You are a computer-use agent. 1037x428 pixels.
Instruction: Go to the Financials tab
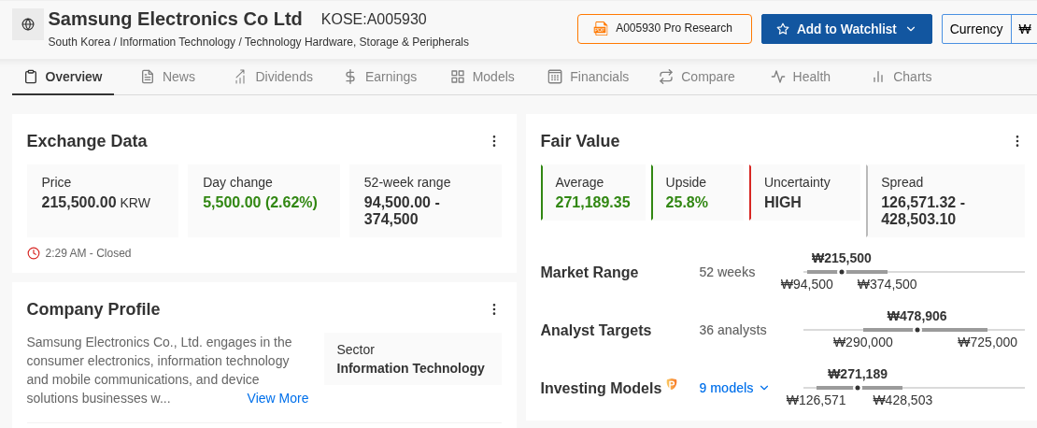[588, 77]
